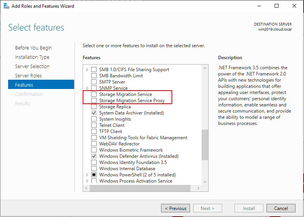Expand Windows Process Activation Service
Image resolution: width=304 pixels, height=217 pixels.
[87, 181]
